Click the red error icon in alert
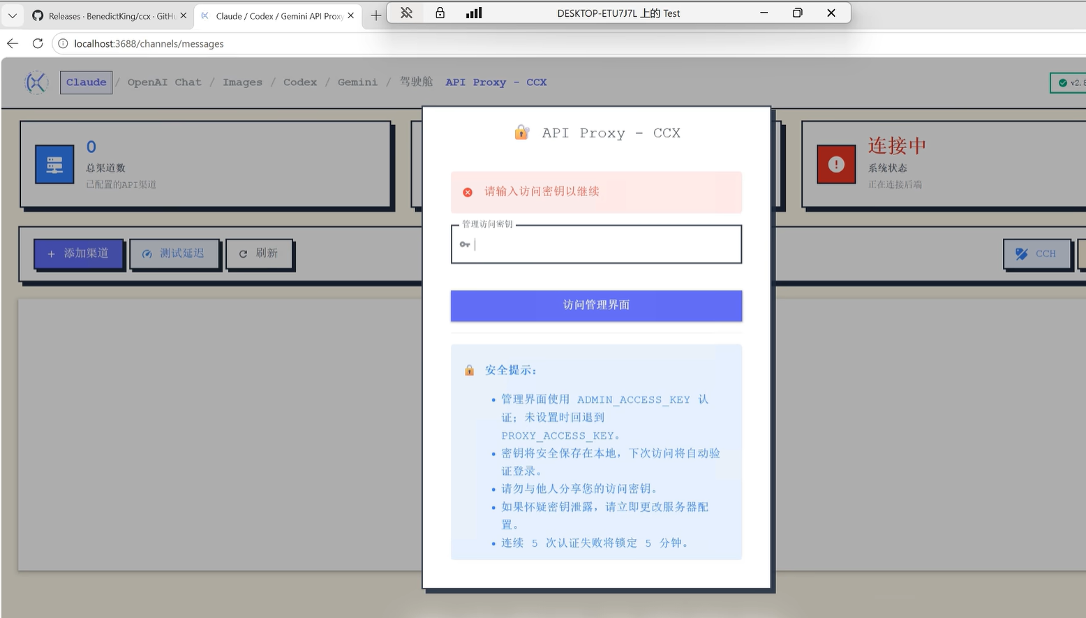Image resolution: width=1086 pixels, height=618 pixels. [468, 192]
